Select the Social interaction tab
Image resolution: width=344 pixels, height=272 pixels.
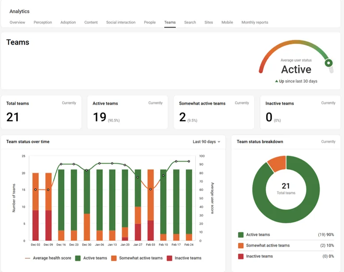click(x=121, y=23)
